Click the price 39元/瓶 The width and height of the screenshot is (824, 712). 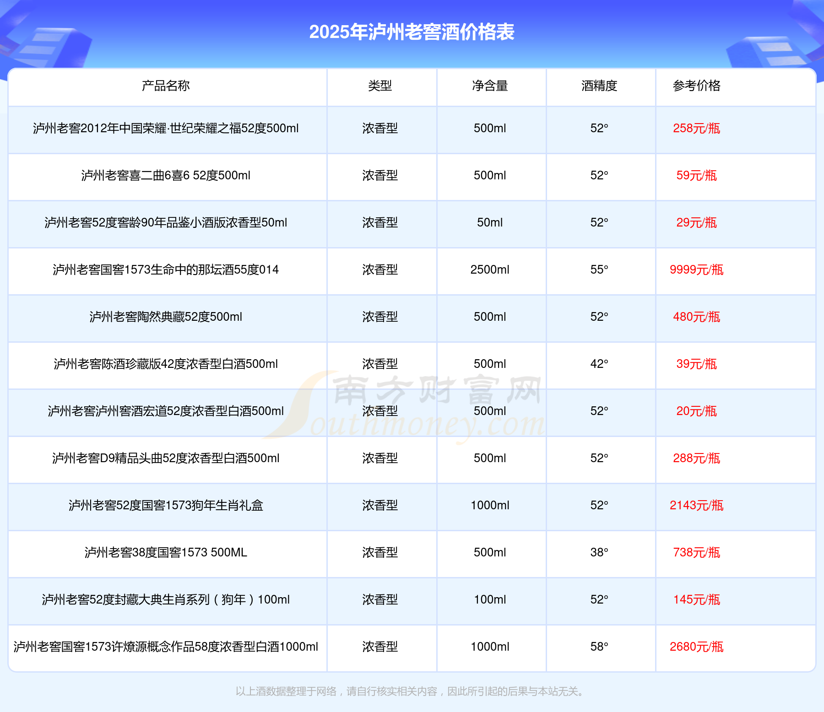pos(697,364)
